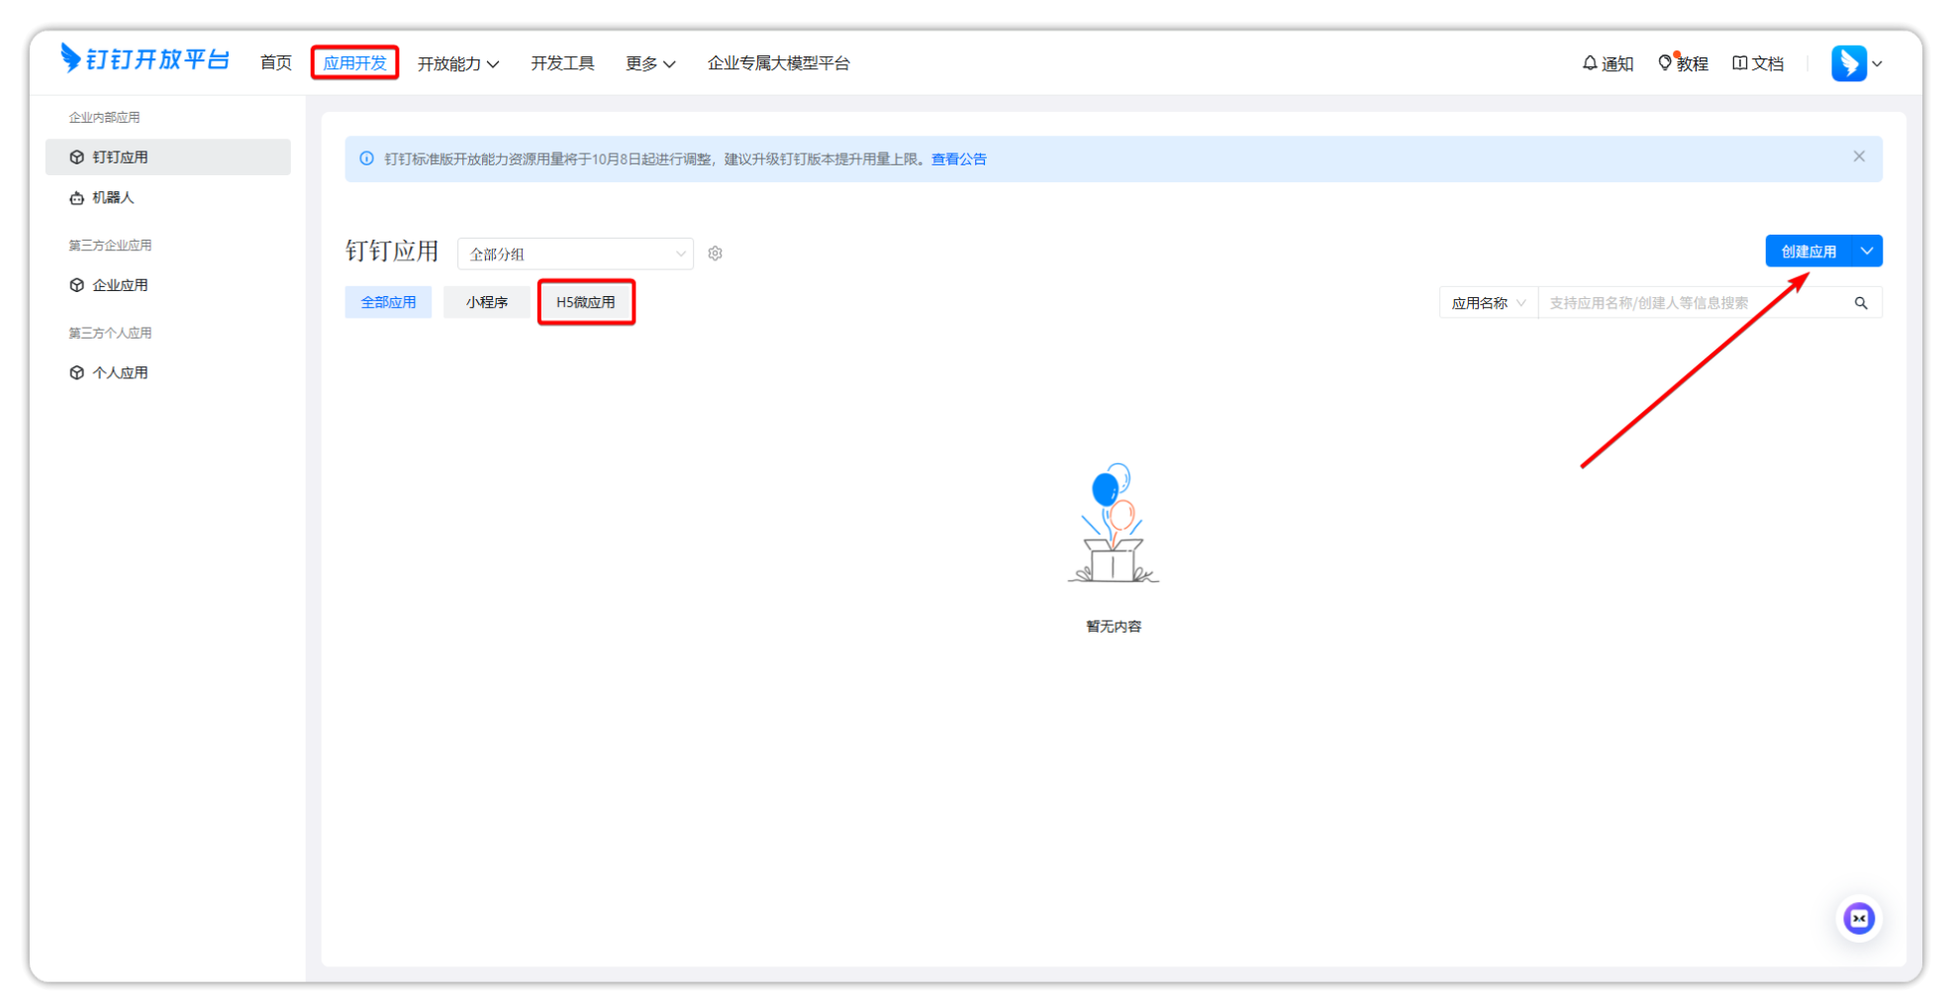Open the 更多 menu
Screen dimensions: 1952x1002
pos(649,63)
